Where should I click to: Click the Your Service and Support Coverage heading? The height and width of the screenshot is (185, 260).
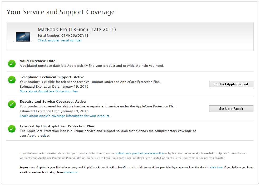61,12
